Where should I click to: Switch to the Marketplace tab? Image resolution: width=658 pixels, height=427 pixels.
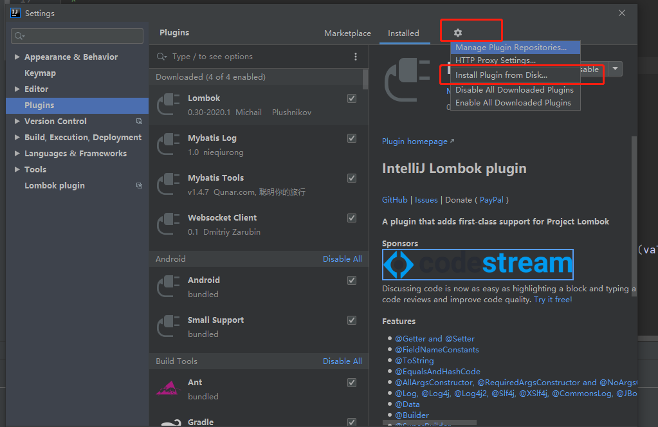pyautogui.click(x=347, y=33)
